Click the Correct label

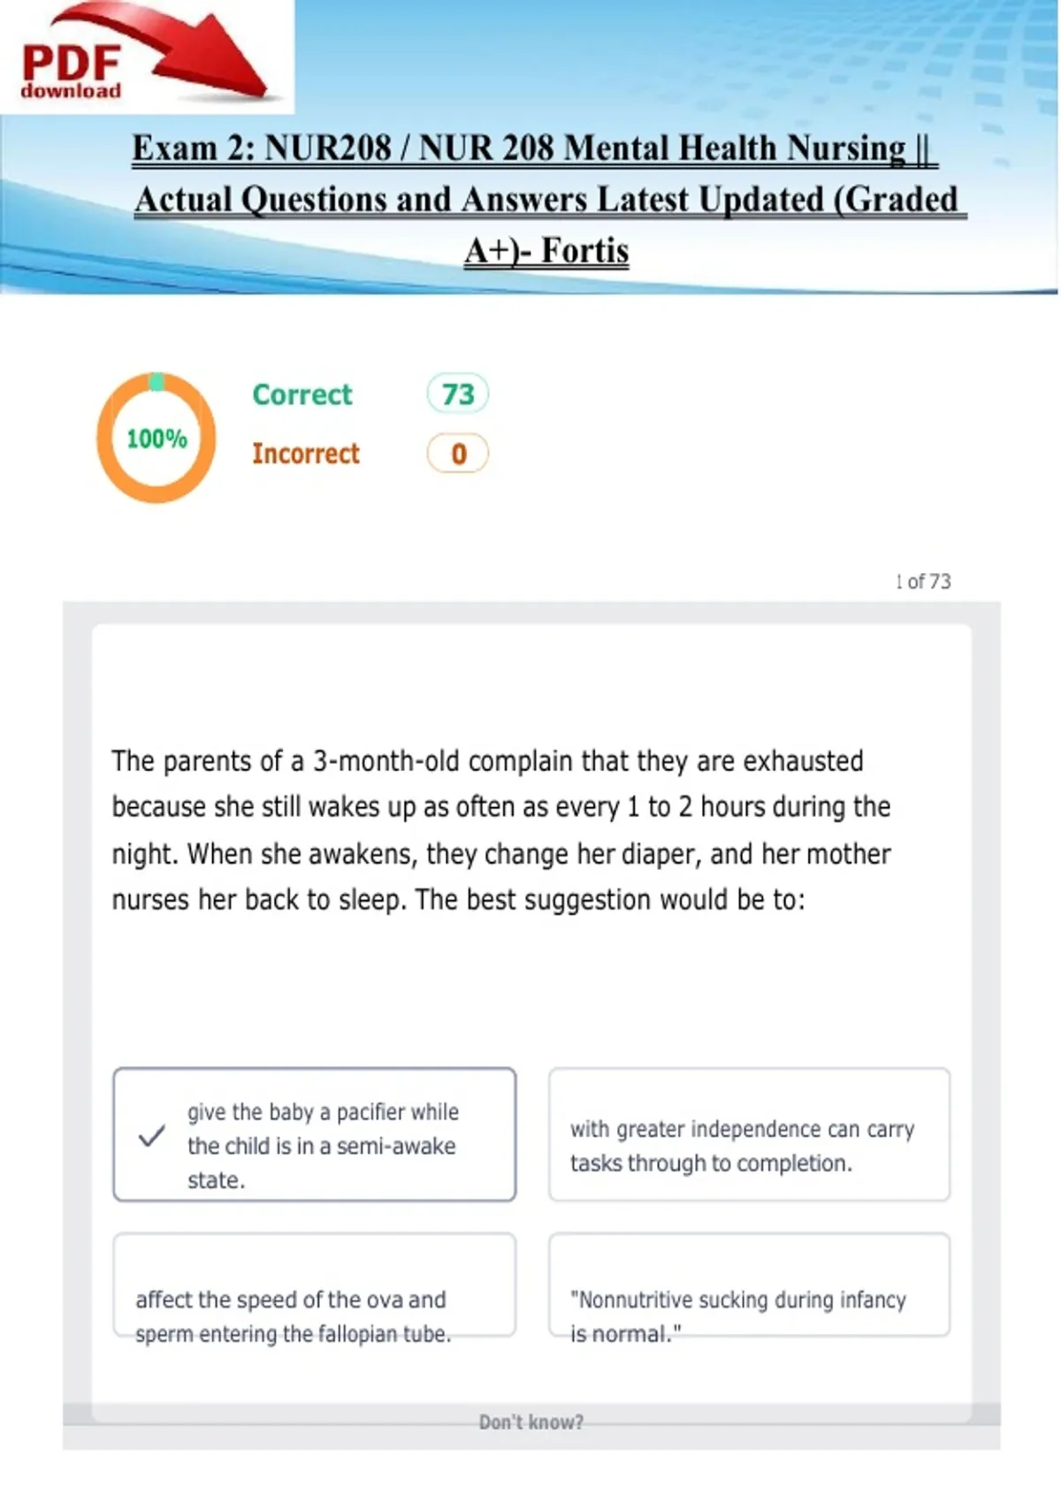coord(302,394)
